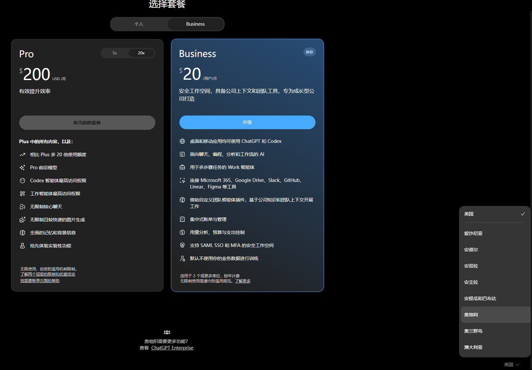532x370 pixels.
Task: Click the Pro plan title
Action: [x=26, y=54]
